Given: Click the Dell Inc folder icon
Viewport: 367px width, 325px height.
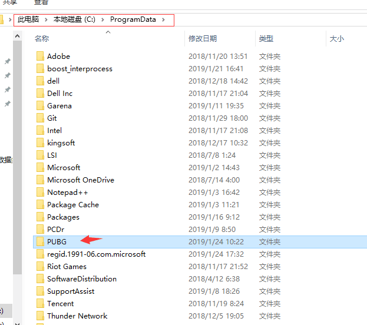Looking at the screenshot, I should [40, 94].
